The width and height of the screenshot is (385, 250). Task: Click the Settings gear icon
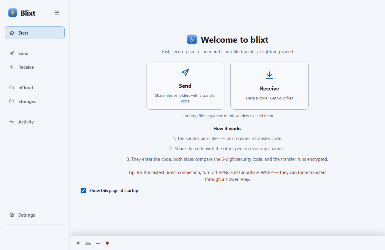click(12, 215)
